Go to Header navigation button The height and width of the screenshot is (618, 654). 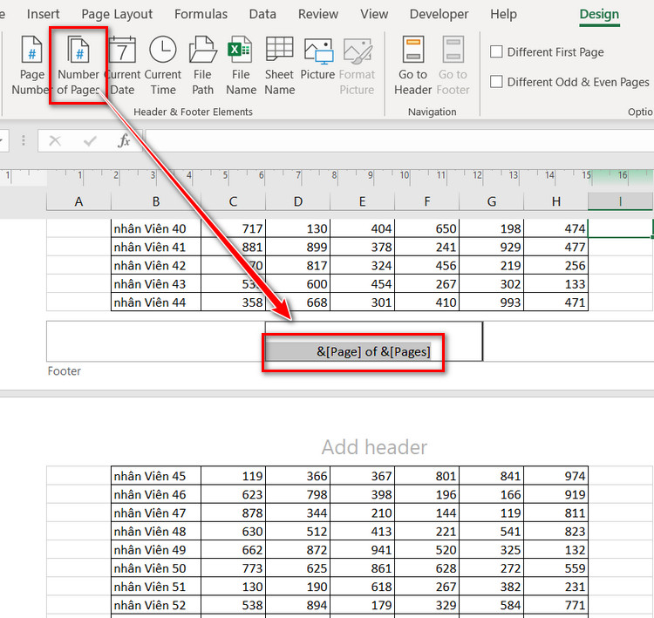point(413,65)
